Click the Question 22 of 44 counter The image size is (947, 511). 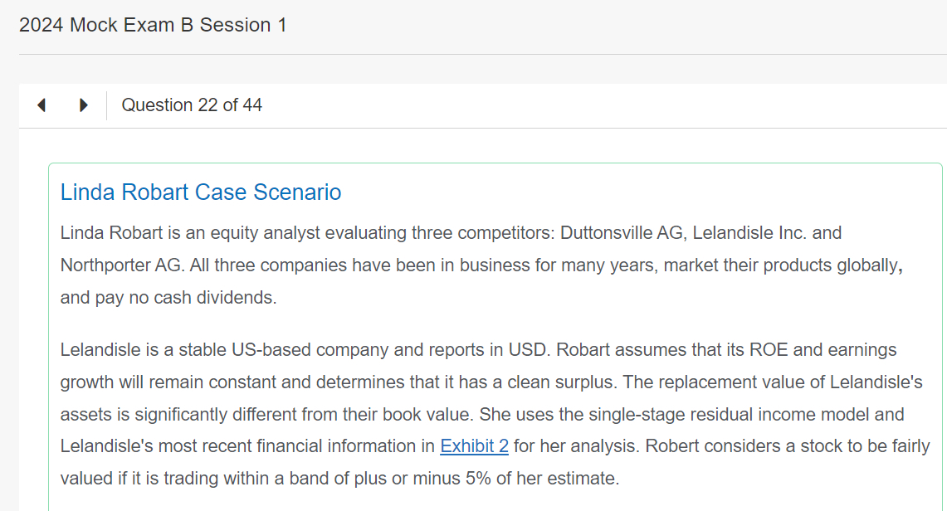point(192,105)
